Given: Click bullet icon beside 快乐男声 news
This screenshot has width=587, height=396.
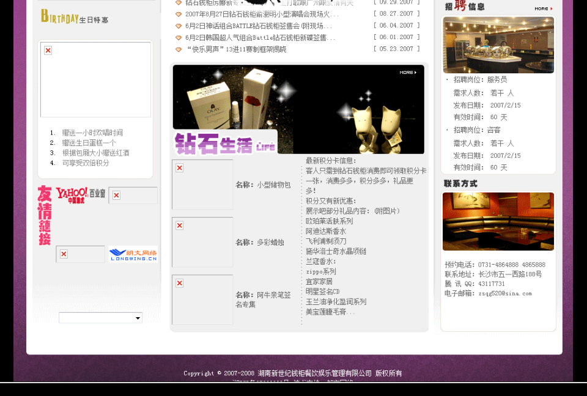Looking at the screenshot, I should [x=179, y=49].
